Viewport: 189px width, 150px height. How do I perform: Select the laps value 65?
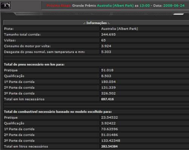[103, 40]
